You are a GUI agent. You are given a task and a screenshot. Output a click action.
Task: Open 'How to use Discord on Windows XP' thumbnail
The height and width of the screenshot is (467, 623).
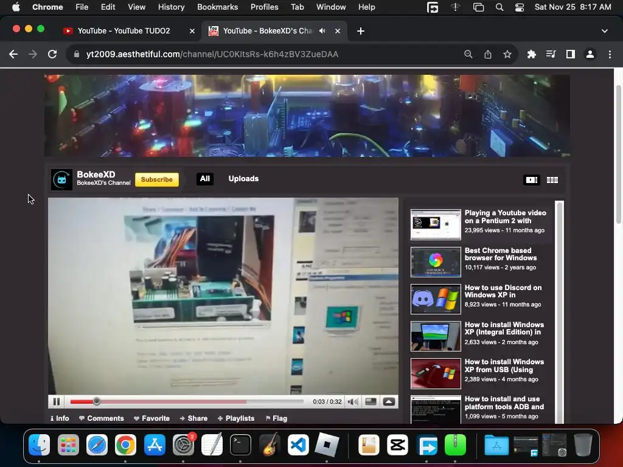click(436, 299)
